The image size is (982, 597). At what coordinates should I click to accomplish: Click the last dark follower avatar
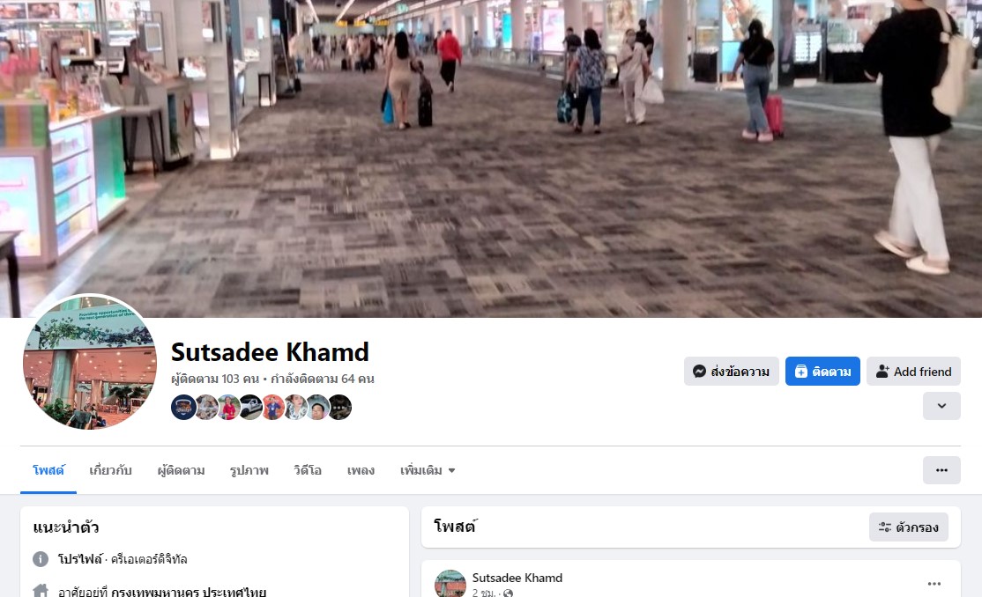pos(340,408)
